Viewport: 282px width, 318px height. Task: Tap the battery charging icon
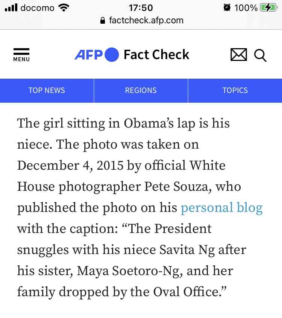[x=268, y=8]
